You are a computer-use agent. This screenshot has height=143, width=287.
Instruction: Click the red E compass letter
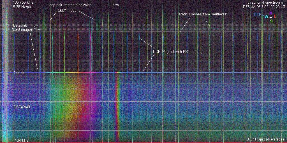pos(275,16)
